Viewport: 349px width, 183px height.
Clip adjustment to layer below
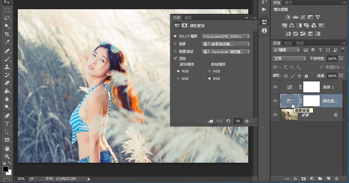coord(210,121)
